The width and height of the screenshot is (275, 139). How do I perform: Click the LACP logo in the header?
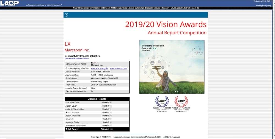coord(9,3)
